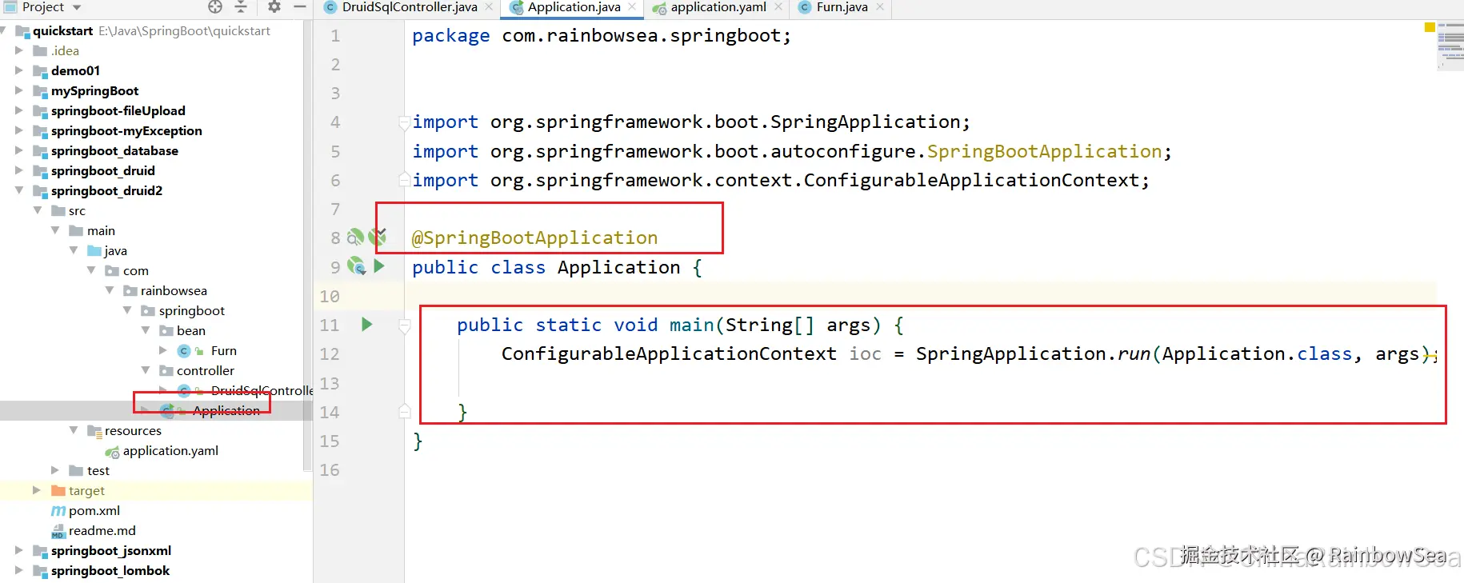Expand the demo01 module
This screenshot has height=583, width=1464.
coord(19,70)
